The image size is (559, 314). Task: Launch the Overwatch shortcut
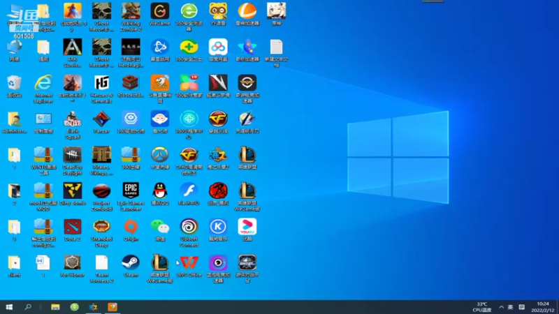160,158
